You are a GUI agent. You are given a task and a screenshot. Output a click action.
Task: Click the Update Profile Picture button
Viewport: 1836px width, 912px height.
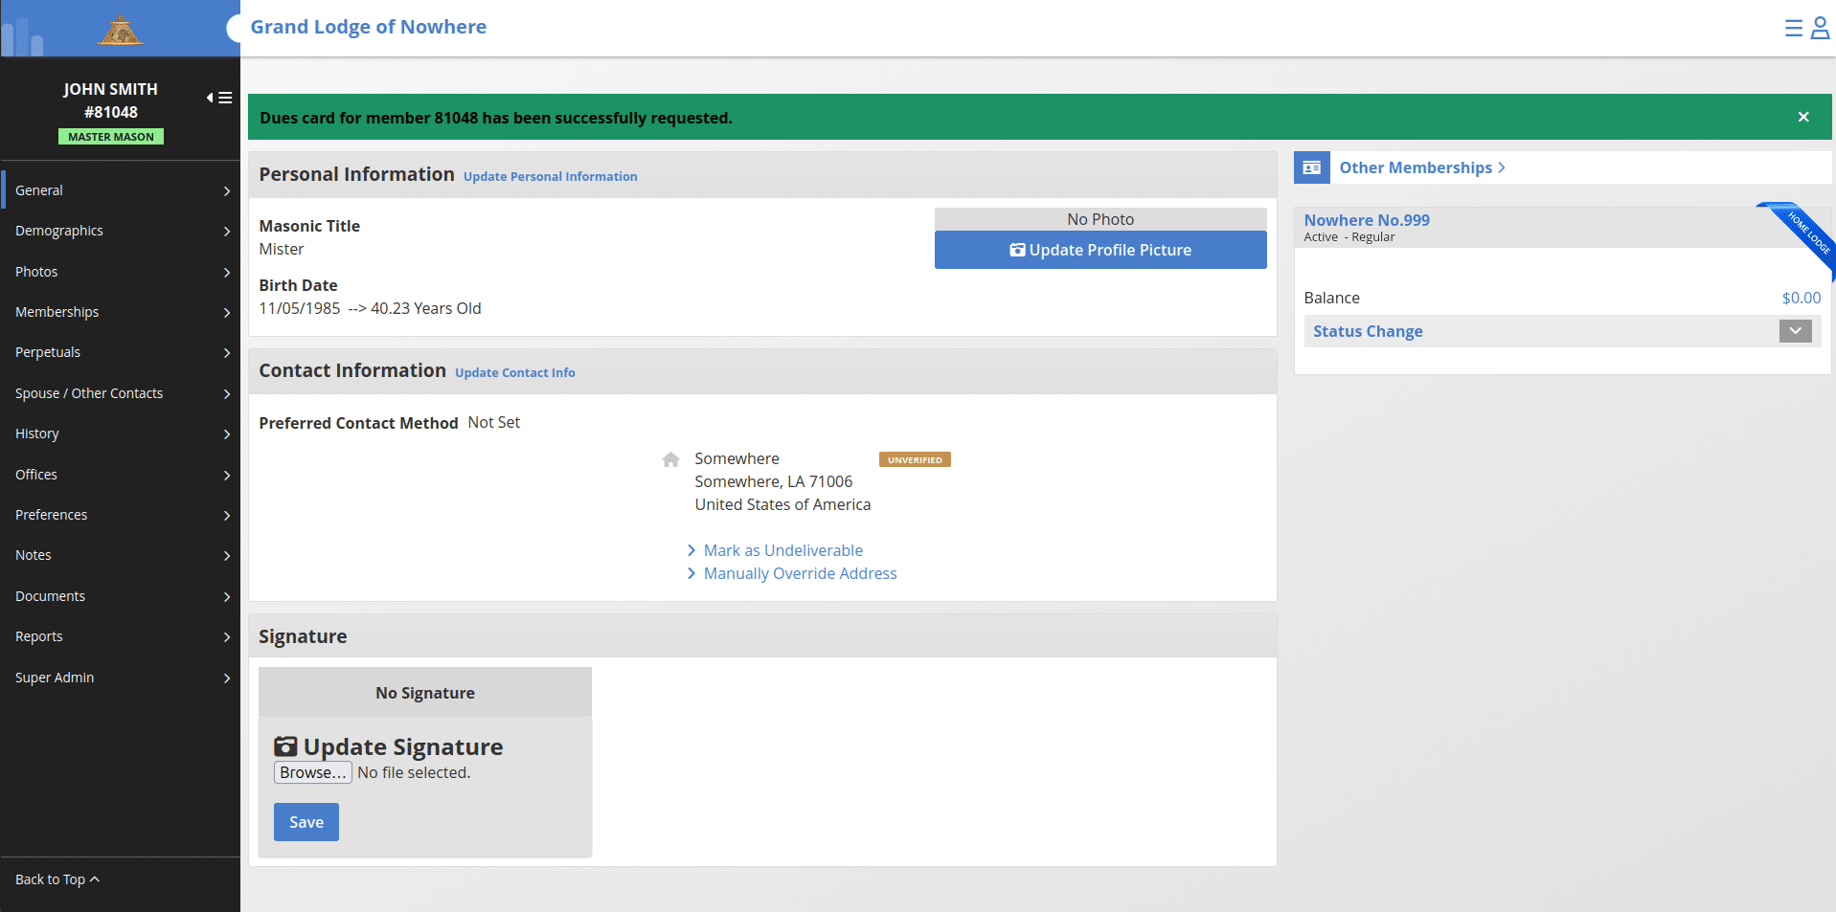(x=1100, y=250)
